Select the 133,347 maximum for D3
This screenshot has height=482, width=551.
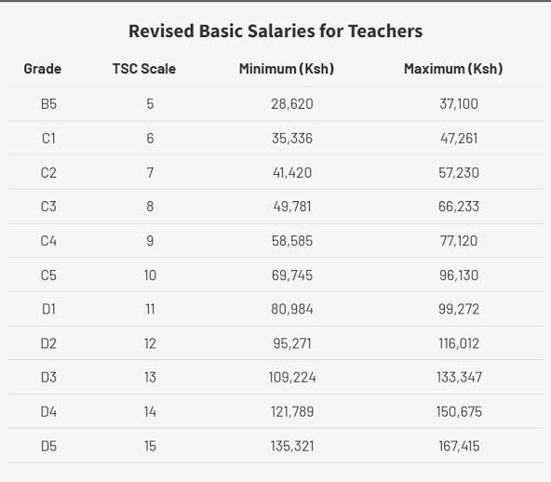click(x=459, y=377)
